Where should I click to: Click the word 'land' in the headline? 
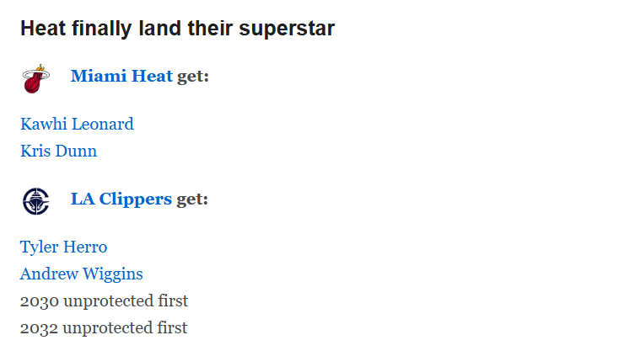[160, 29]
